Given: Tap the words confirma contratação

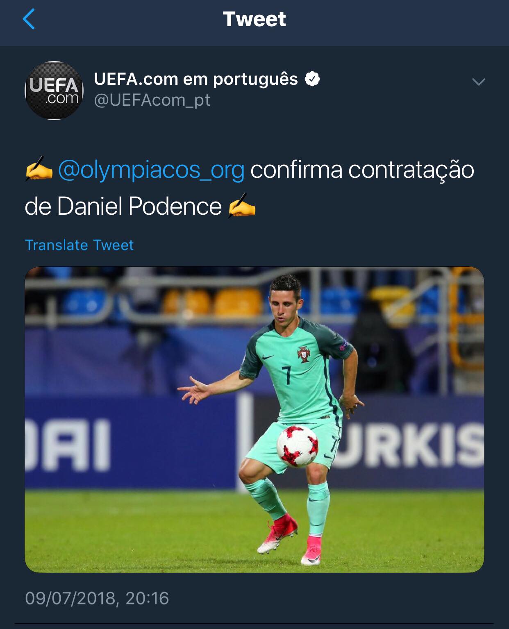Looking at the screenshot, I should click(362, 170).
